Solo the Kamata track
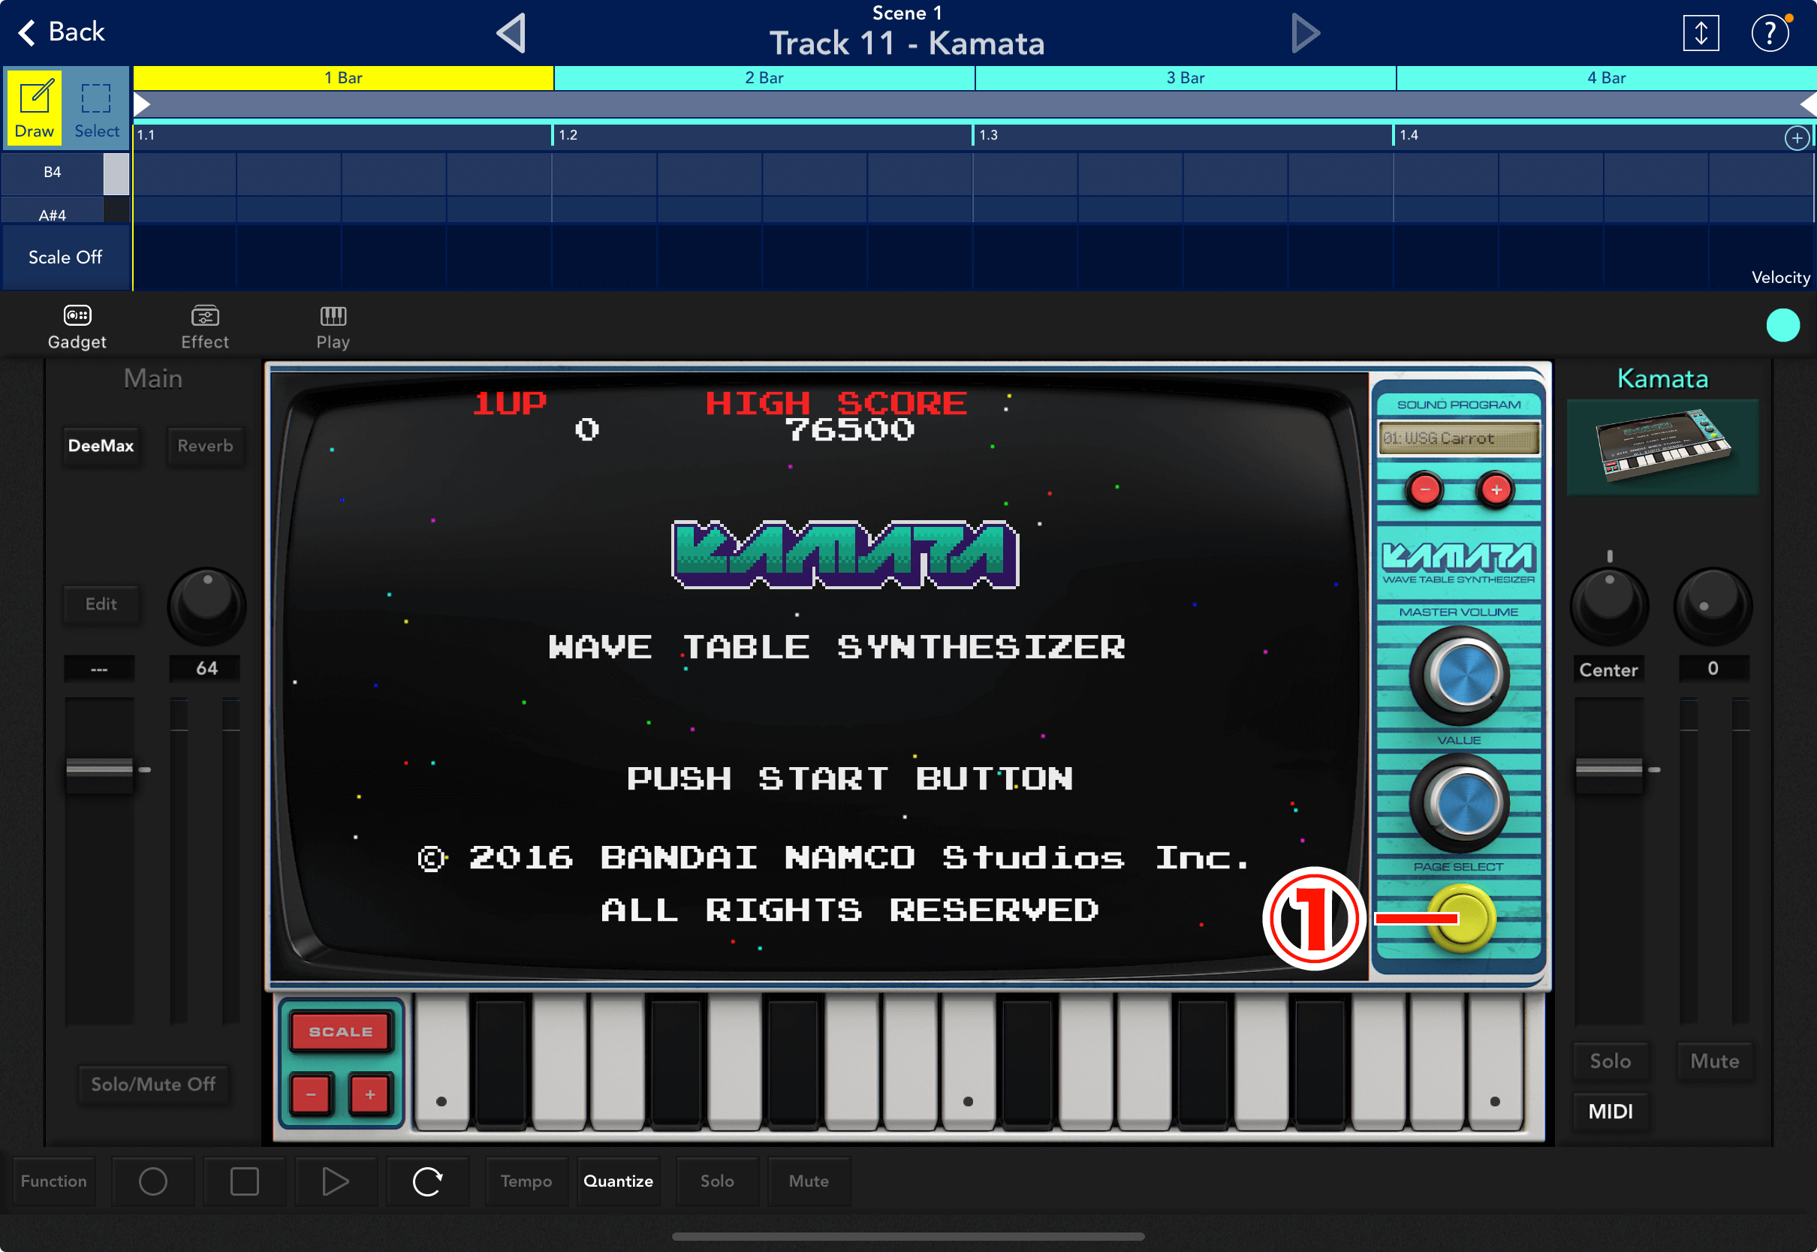Screen dimensions: 1817x1252 point(1610,1061)
